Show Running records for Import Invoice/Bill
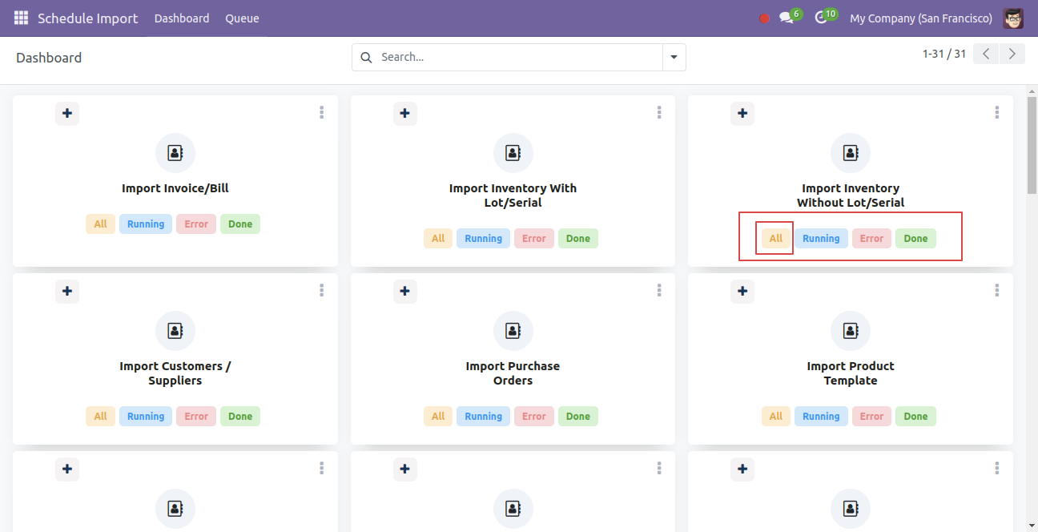 click(146, 224)
